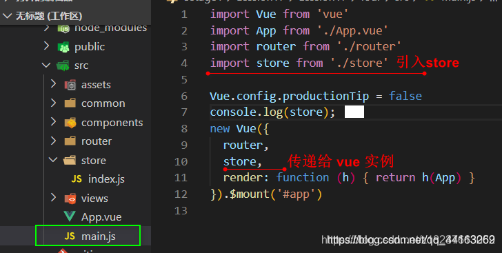Image resolution: width=502 pixels, height=253 pixels.
Task: Collapse the 无标题 (工作区) workspace section
Action: click(x=7, y=16)
